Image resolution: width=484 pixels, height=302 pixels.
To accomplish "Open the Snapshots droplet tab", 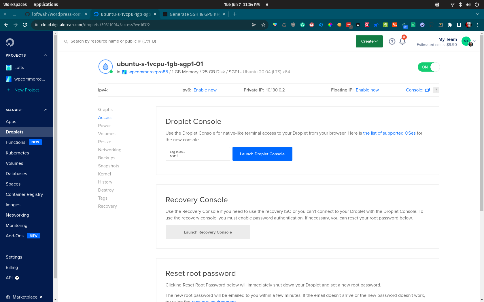I will (109, 166).
